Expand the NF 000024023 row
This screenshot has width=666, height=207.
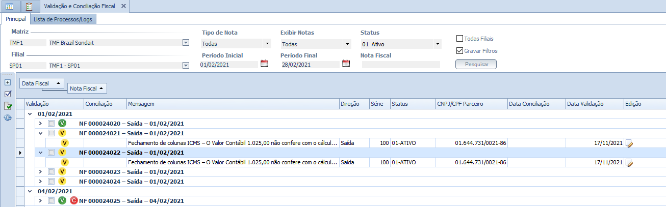(40, 172)
